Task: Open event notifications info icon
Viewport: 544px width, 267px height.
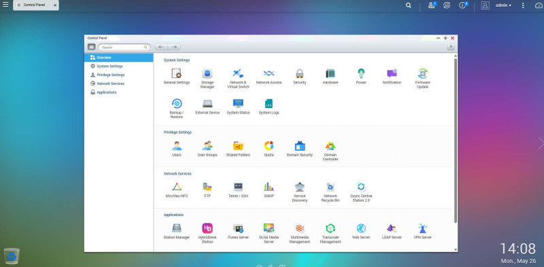Action: (463, 5)
